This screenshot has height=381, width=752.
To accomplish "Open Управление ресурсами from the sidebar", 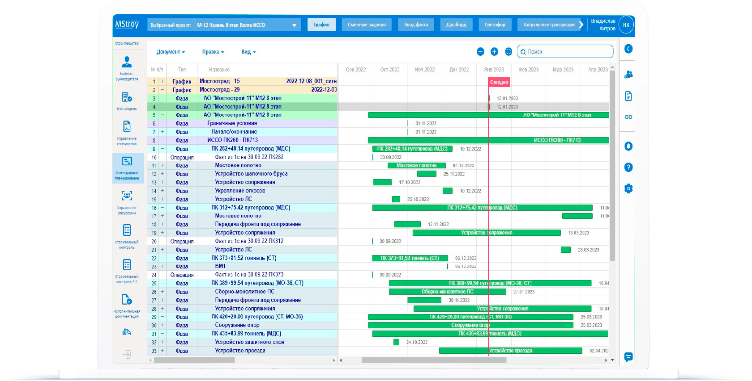I will tap(127, 202).
